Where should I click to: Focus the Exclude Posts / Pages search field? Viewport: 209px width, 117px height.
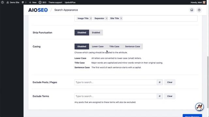[x=116, y=82]
